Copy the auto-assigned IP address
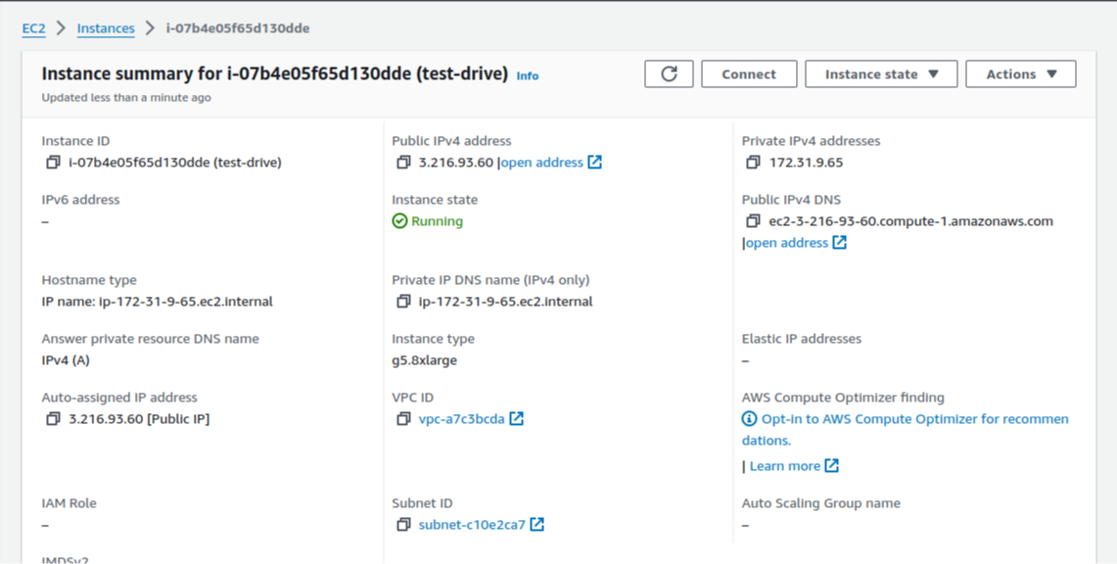 [52, 419]
